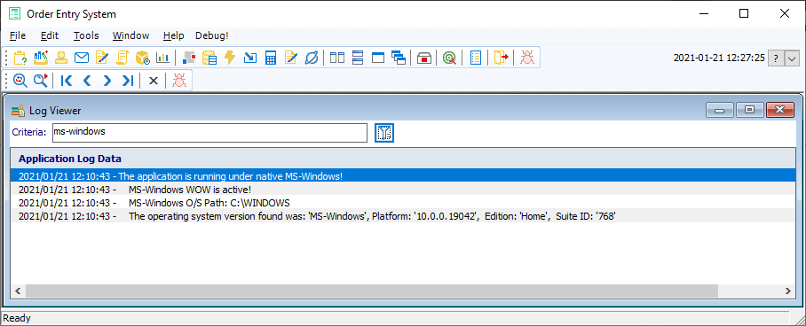Minimize the Log Viewer child window
This screenshot has width=806, height=326.
720,110
